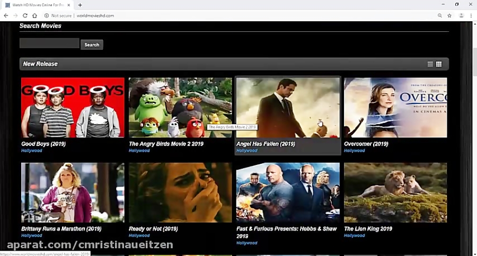
Task: Click Hollywood category under Ready or Not
Action: pyautogui.click(x=139, y=235)
